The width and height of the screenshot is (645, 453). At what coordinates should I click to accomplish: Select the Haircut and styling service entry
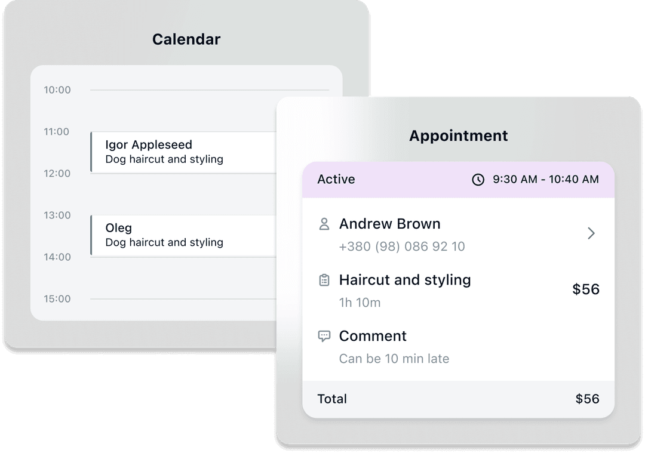coord(405,280)
